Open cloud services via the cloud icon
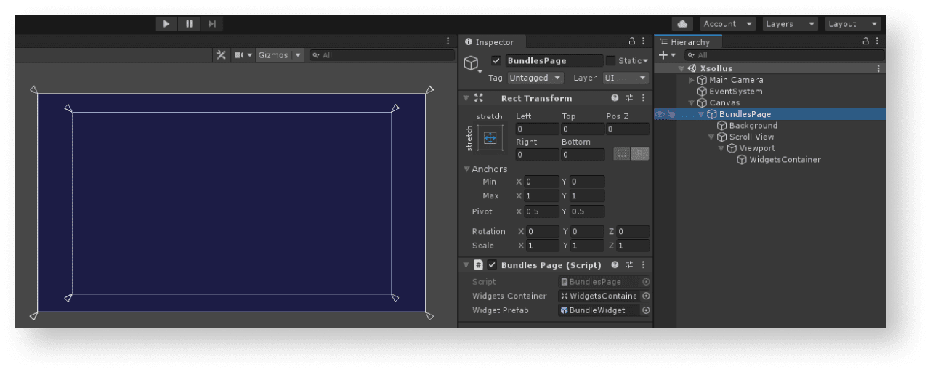The width and height of the screenshot is (930, 372). 682,24
